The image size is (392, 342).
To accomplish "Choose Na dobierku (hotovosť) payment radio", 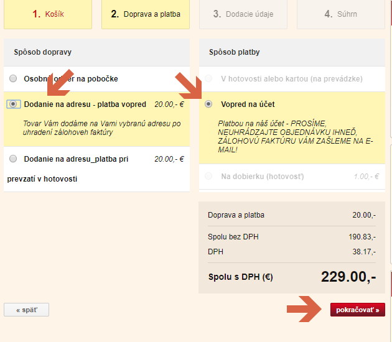I will pos(208,177).
